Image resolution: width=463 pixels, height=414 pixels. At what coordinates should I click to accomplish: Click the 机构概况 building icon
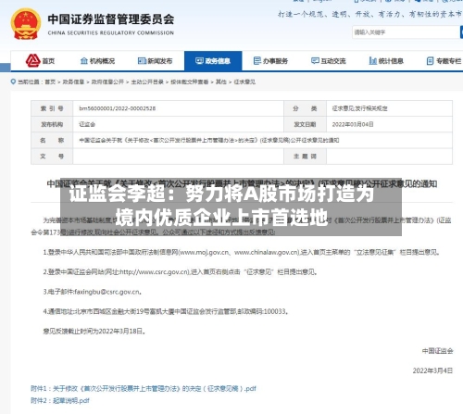coord(84,61)
